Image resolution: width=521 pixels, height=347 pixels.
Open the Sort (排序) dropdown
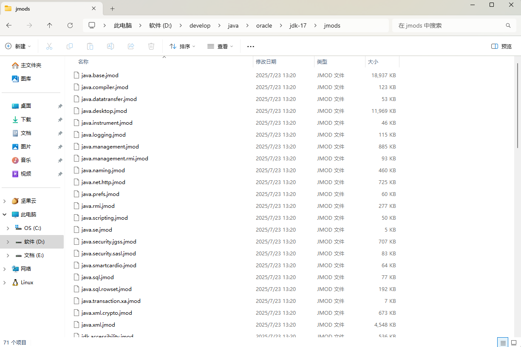[182, 46]
